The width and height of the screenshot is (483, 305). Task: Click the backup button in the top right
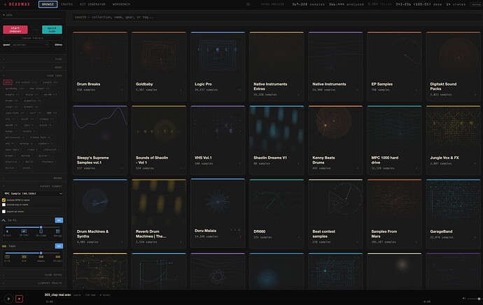click(x=476, y=4)
